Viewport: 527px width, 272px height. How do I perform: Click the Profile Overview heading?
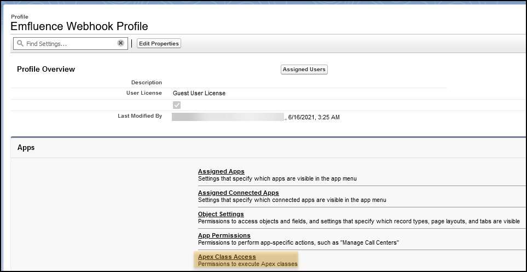point(46,70)
